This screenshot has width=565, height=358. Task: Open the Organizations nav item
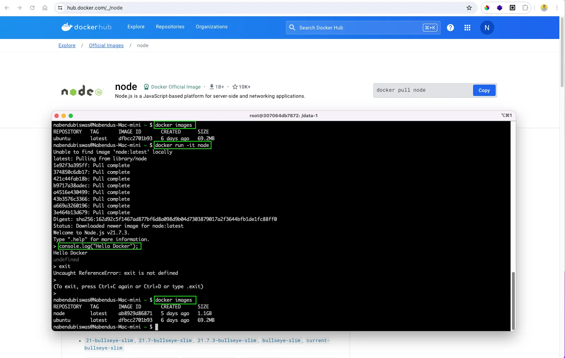point(212,27)
